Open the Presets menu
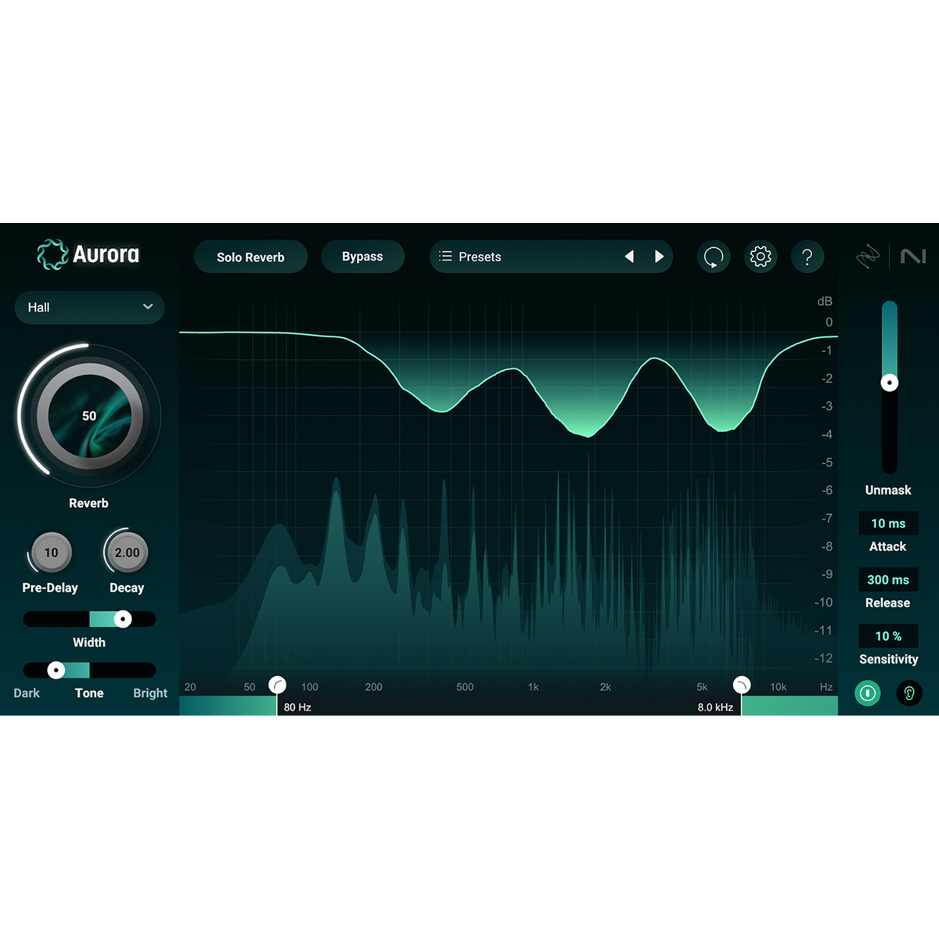The height and width of the screenshot is (939, 939). [551, 257]
